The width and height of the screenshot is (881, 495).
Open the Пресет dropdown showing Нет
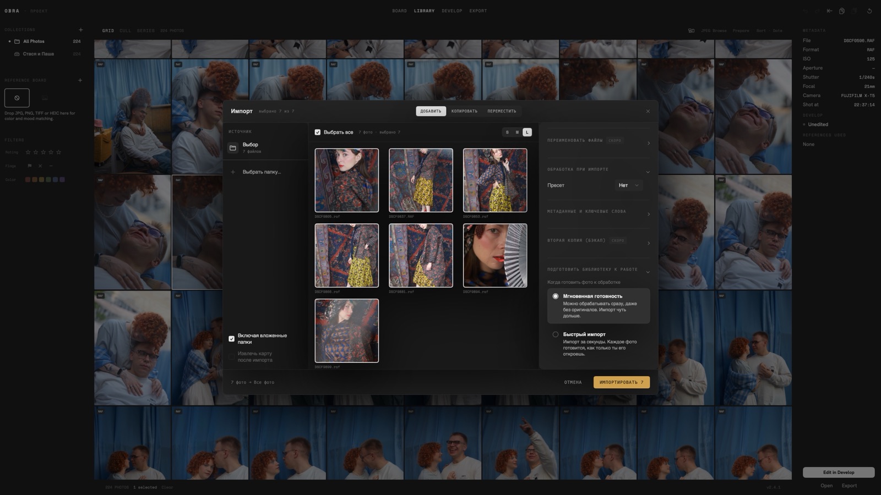[x=628, y=185]
